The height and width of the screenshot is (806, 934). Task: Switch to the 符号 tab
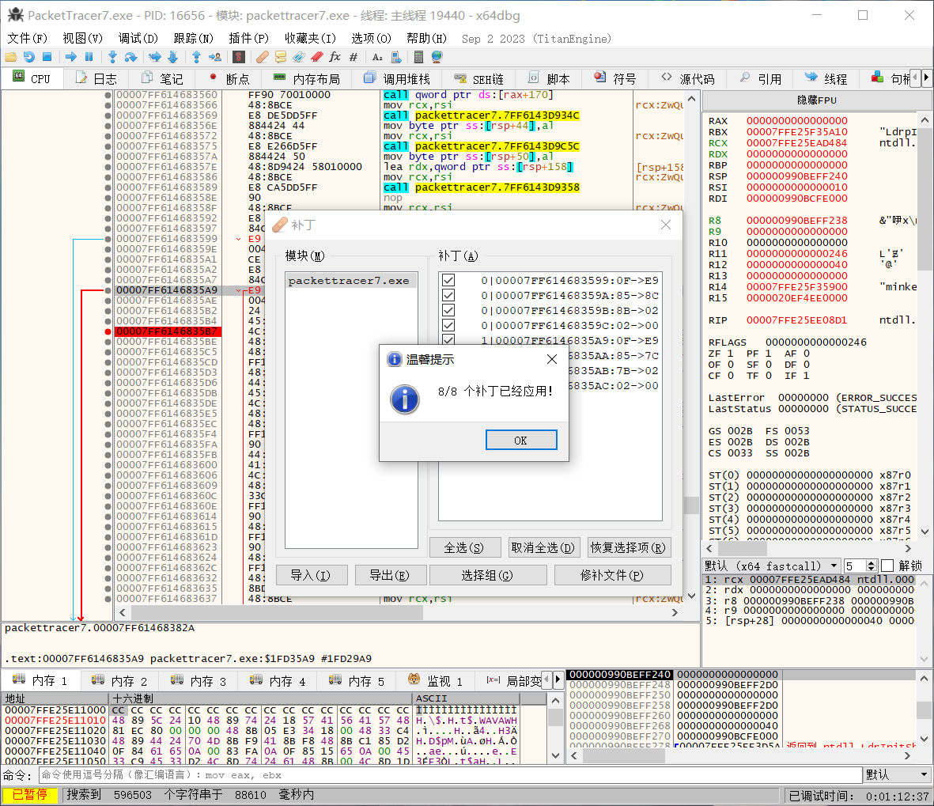coord(616,78)
